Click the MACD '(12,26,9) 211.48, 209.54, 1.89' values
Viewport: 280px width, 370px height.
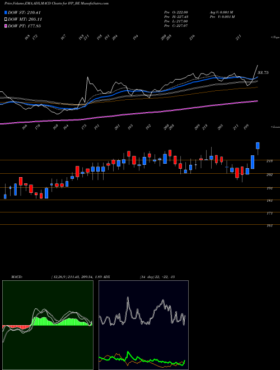coord(76,277)
